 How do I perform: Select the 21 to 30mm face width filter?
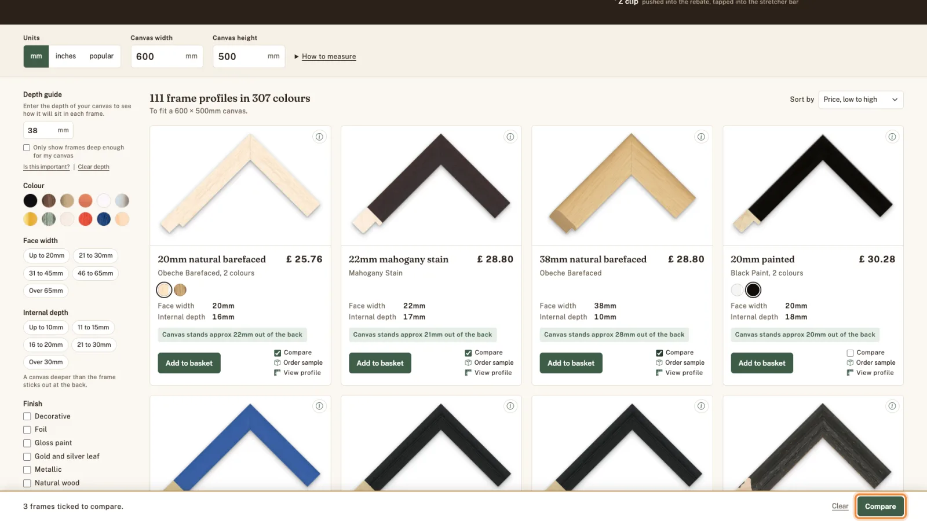(96, 256)
